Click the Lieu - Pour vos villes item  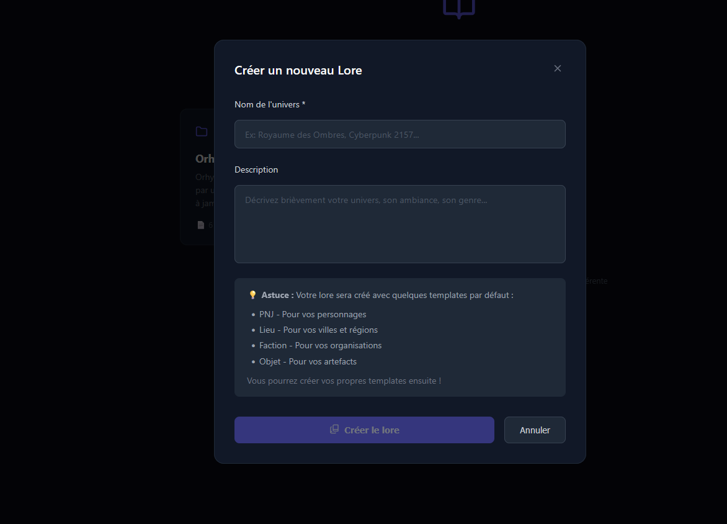318,330
